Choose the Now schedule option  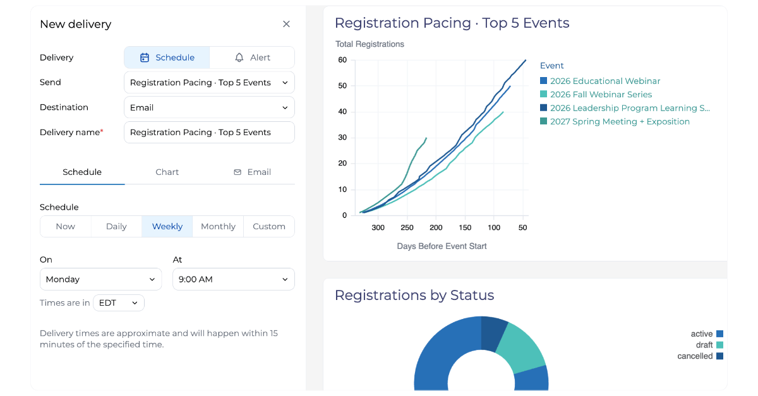click(x=66, y=227)
